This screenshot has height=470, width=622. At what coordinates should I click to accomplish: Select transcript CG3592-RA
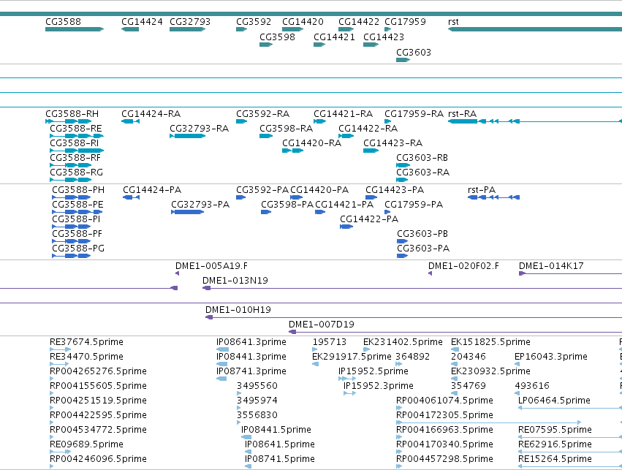[x=242, y=121]
